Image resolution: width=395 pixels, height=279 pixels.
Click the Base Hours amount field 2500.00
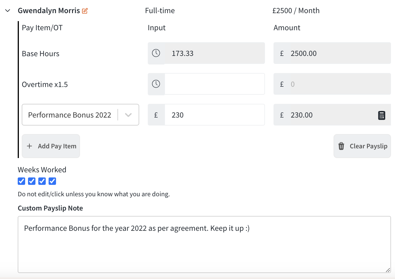click(332, 53)
